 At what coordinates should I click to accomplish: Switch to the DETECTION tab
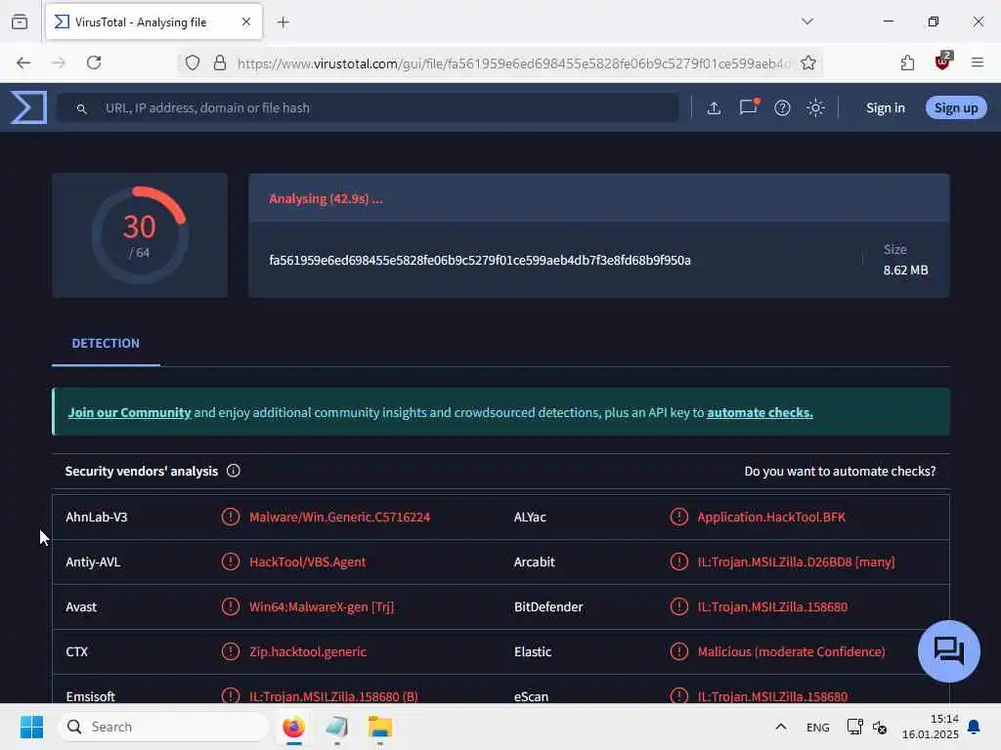[106, 343]
